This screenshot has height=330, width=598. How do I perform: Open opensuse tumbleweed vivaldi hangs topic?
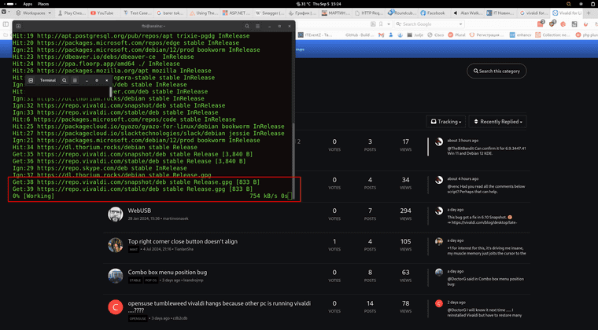coord(220,306)
